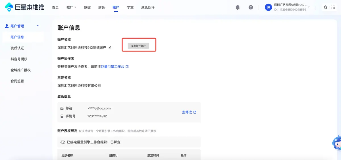Open the app grid icon in top bar

[x=333, y=7]
